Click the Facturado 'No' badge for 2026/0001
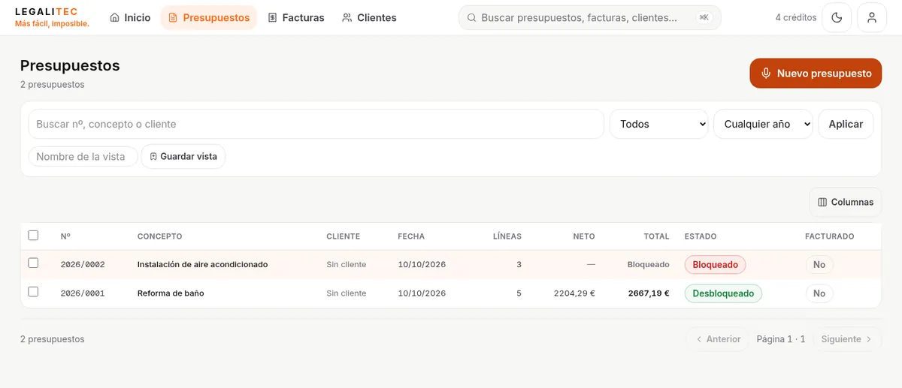 tap(819, 293)
